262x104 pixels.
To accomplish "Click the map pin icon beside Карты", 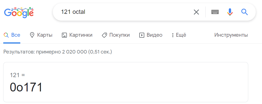I will click(32, 35).
